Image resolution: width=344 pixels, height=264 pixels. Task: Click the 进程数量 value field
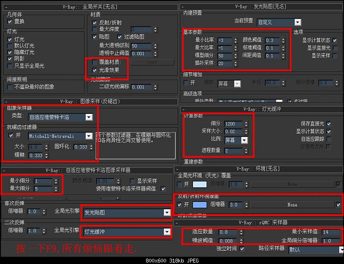(234, 151)
